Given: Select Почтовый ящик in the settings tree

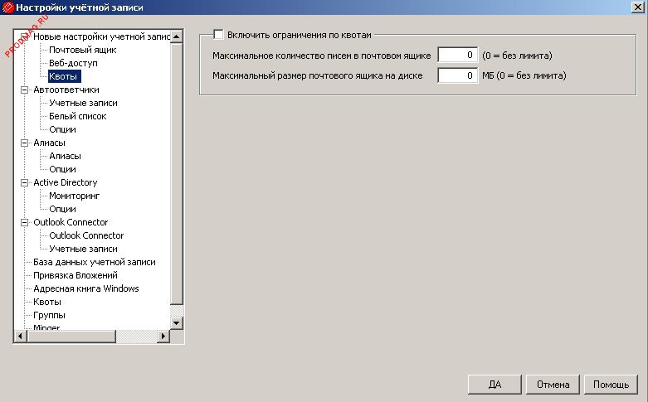Looking at the screenshot, I should [76, 50].
